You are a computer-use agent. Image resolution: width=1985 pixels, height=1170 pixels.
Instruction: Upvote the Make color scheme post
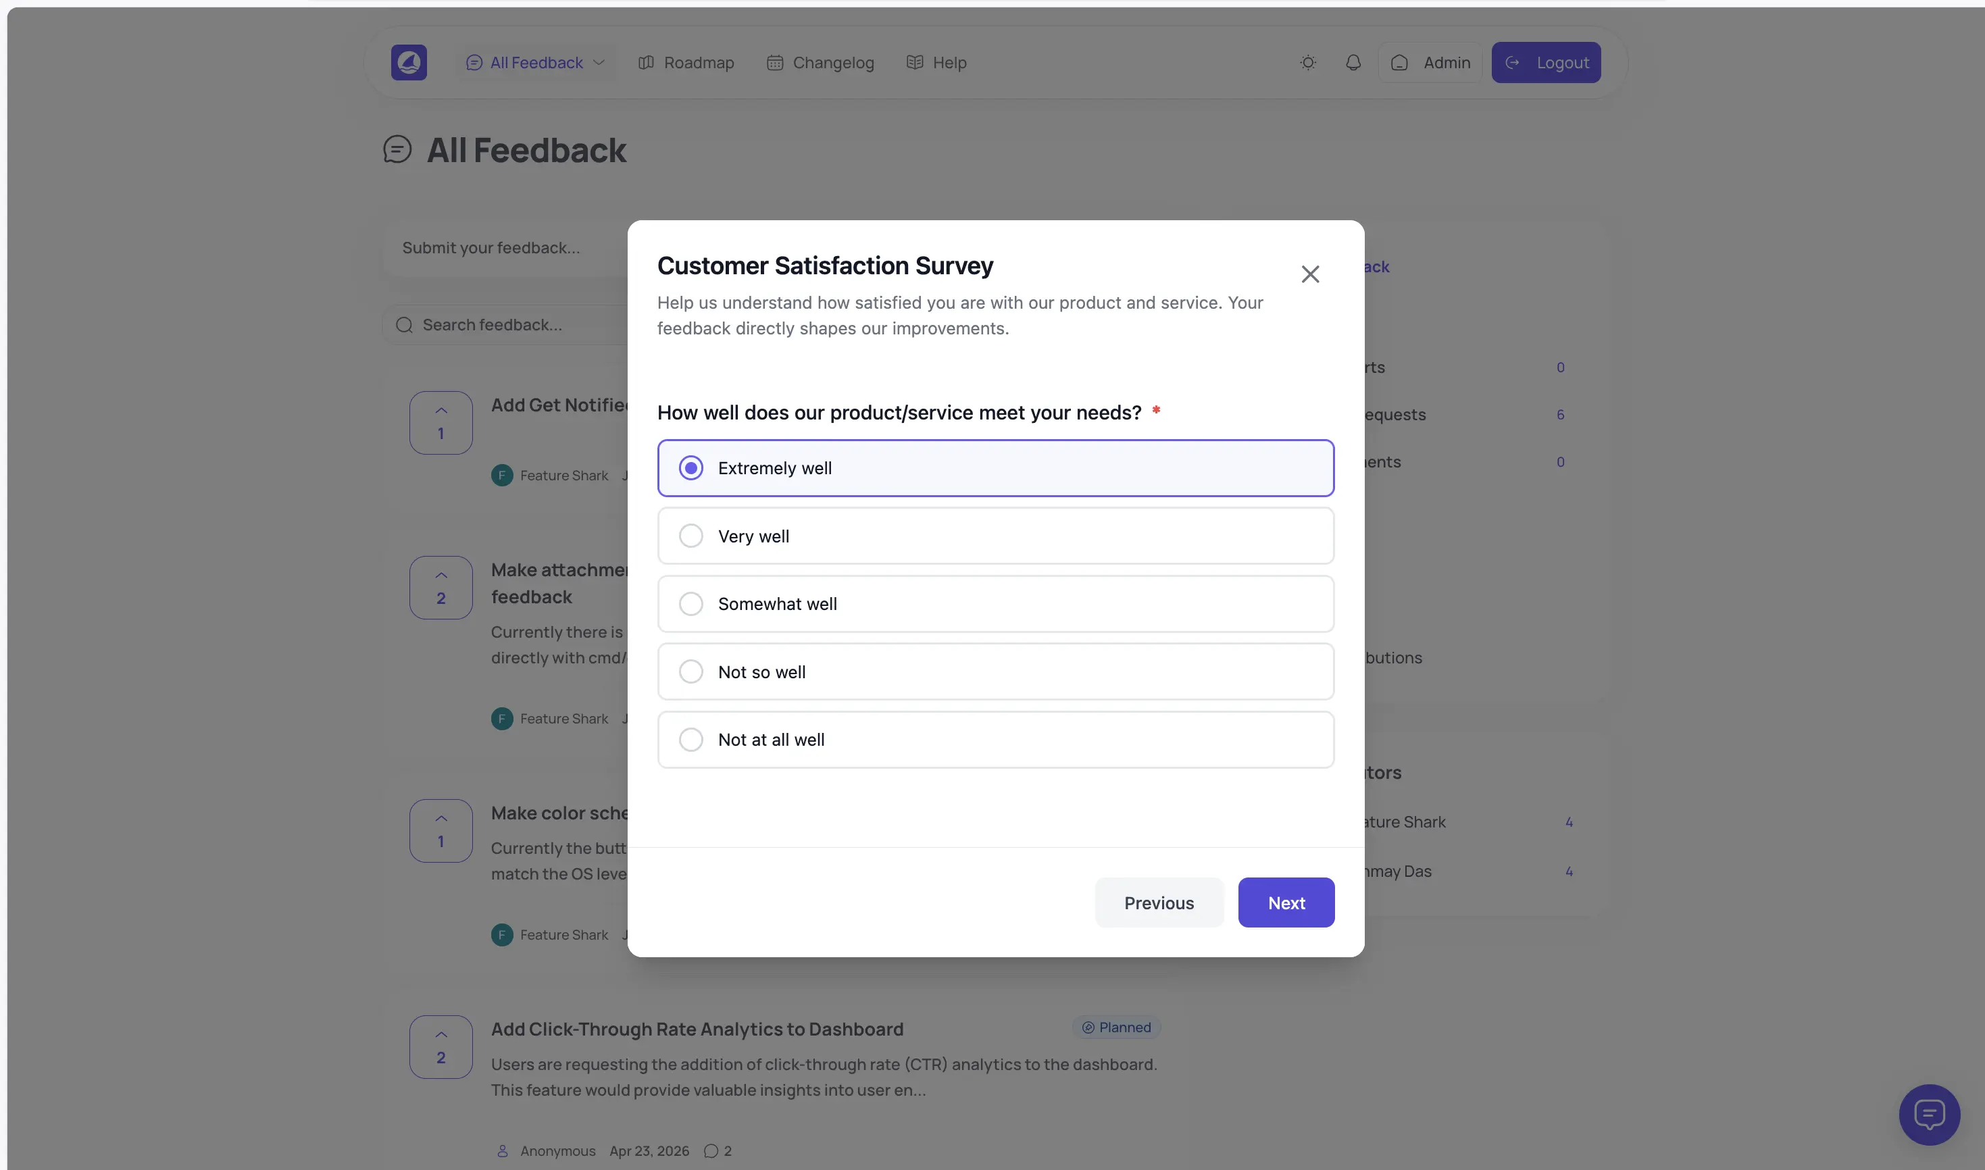(441, 831)
